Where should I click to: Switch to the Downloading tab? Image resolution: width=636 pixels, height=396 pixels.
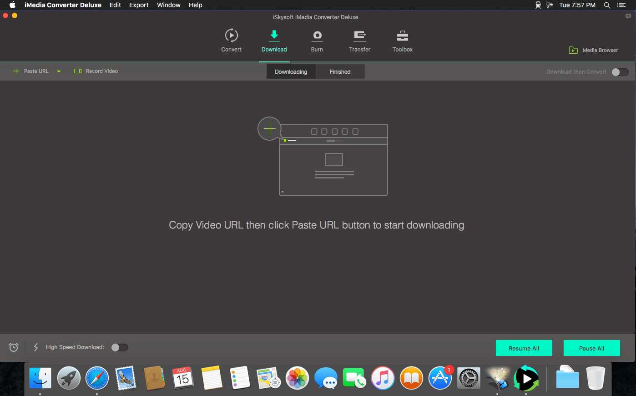(291, 72)
